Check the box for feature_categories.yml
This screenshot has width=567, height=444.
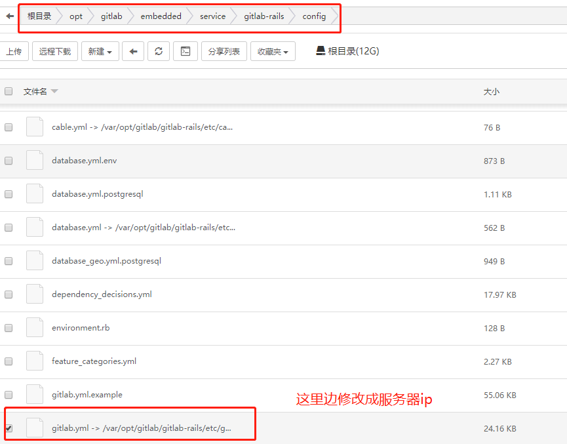click(9, 361)
